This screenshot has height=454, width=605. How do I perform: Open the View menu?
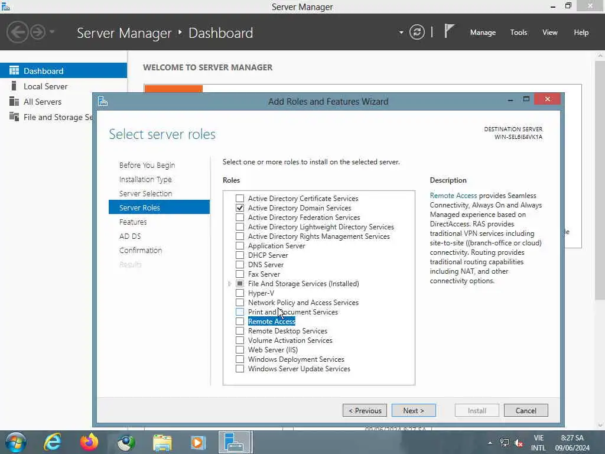tap(549, 33)
